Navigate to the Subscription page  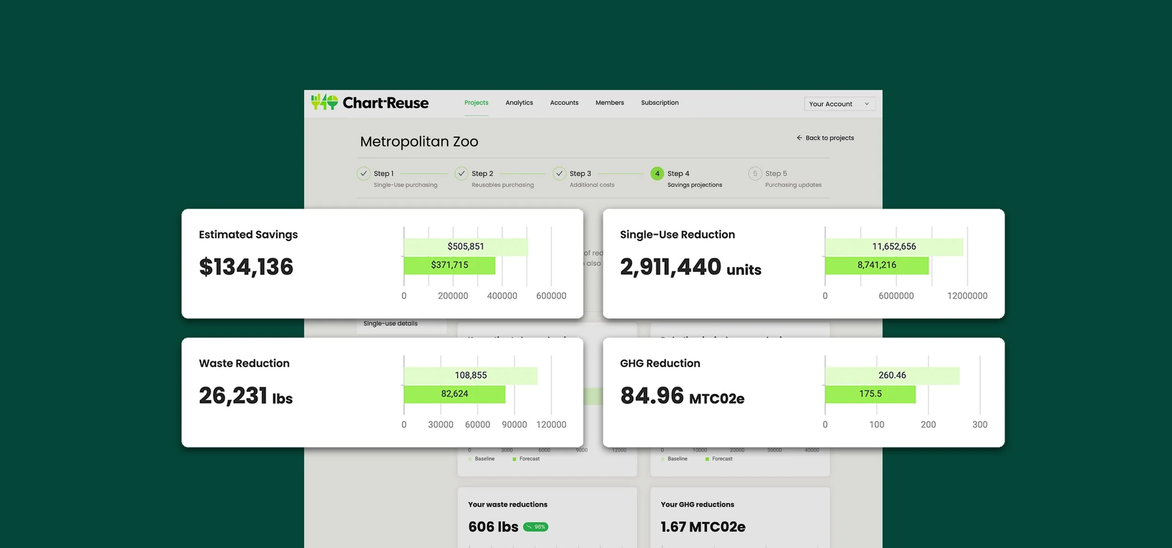tap(660, 103)
